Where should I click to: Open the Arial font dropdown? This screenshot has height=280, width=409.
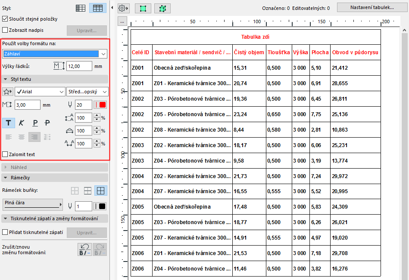tap(40, 92)
